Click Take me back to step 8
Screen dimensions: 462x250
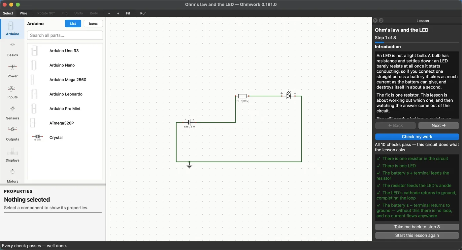(417, 227)
